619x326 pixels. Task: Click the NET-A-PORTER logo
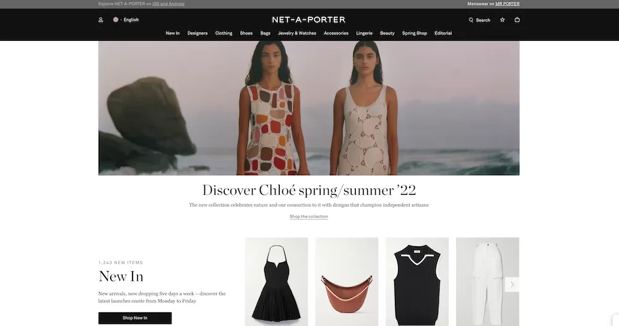point(309,19)
